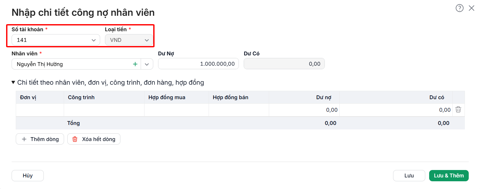
Task: Delete row using the trash icon
Action: [458, 110]
